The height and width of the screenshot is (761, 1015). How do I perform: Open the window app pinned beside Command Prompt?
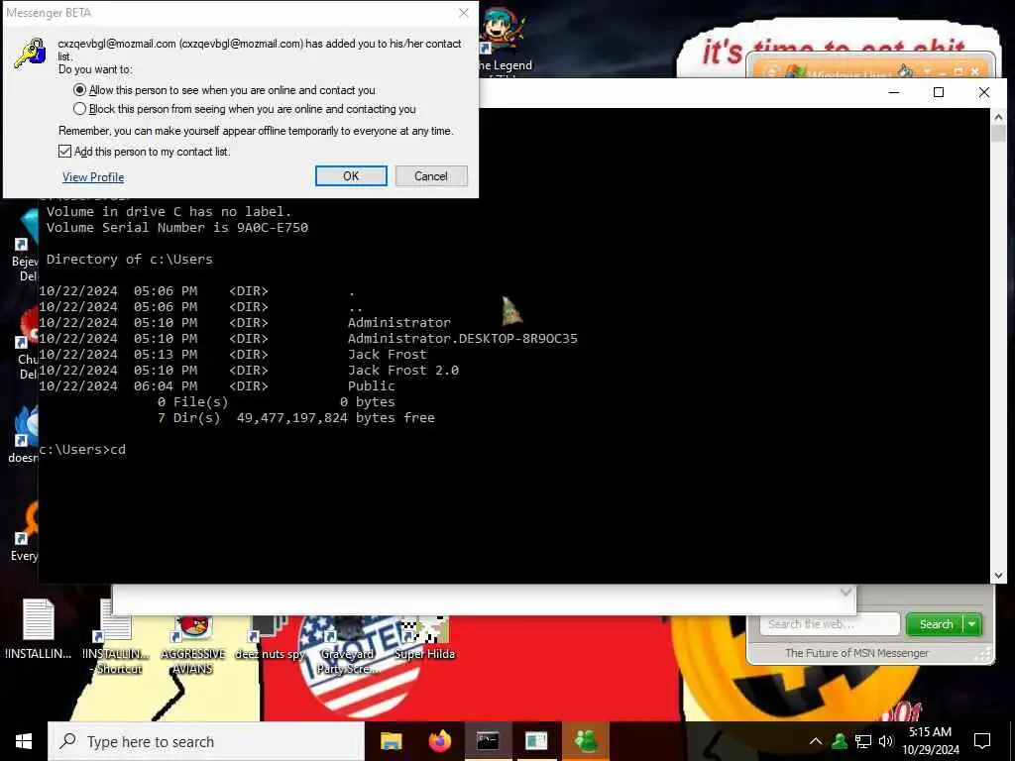[536, 741]
